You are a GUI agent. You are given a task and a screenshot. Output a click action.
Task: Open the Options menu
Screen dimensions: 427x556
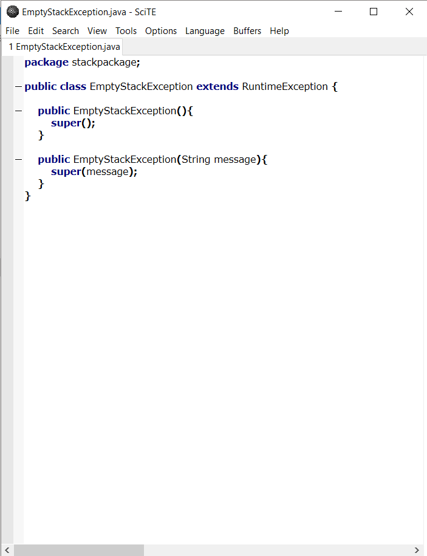click(x=161, y=31)
